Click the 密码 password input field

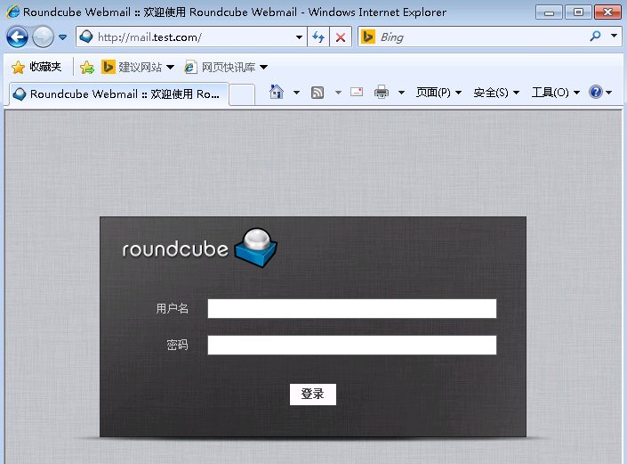[352, 345]
